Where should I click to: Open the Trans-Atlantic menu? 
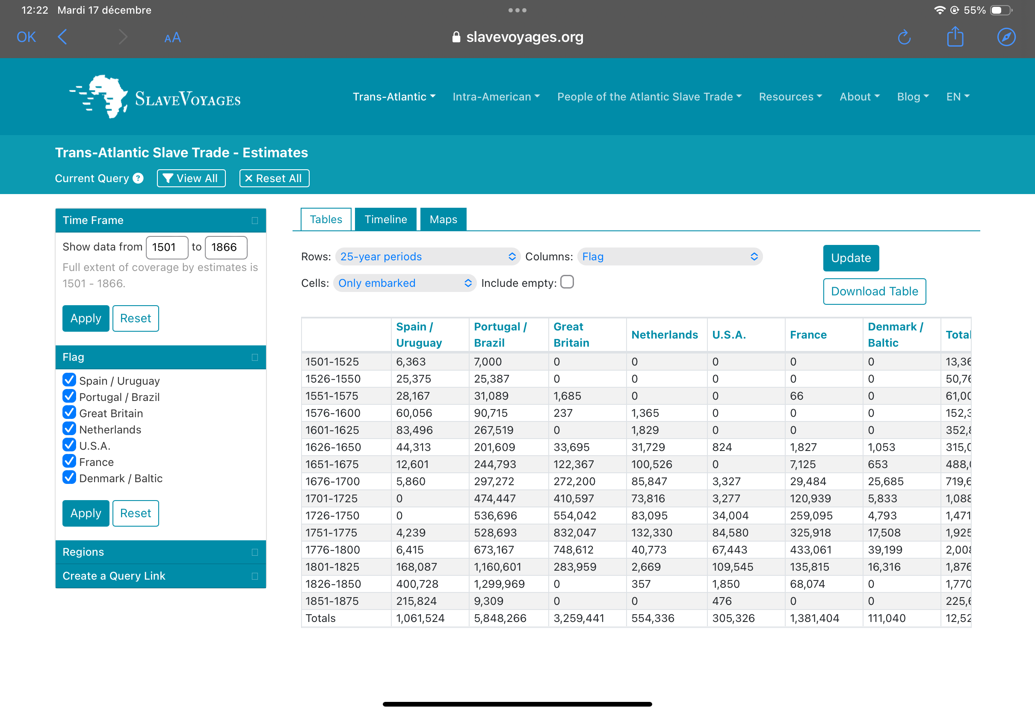click(394, 97)
